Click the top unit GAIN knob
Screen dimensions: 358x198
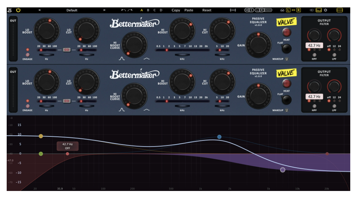[x=258, y=45]
